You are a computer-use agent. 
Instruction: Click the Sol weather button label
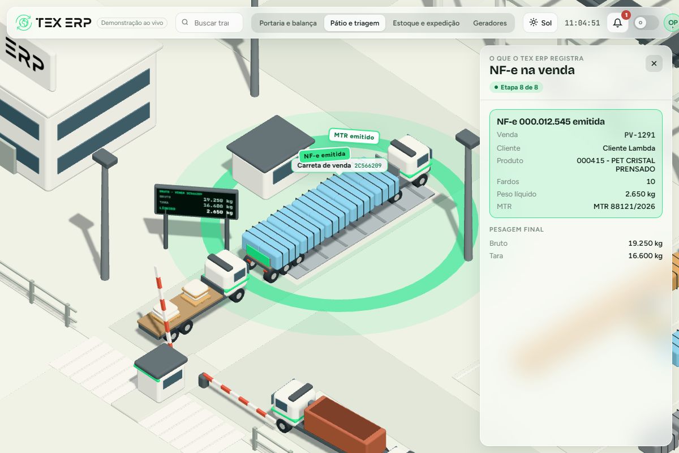pos(546,23)
